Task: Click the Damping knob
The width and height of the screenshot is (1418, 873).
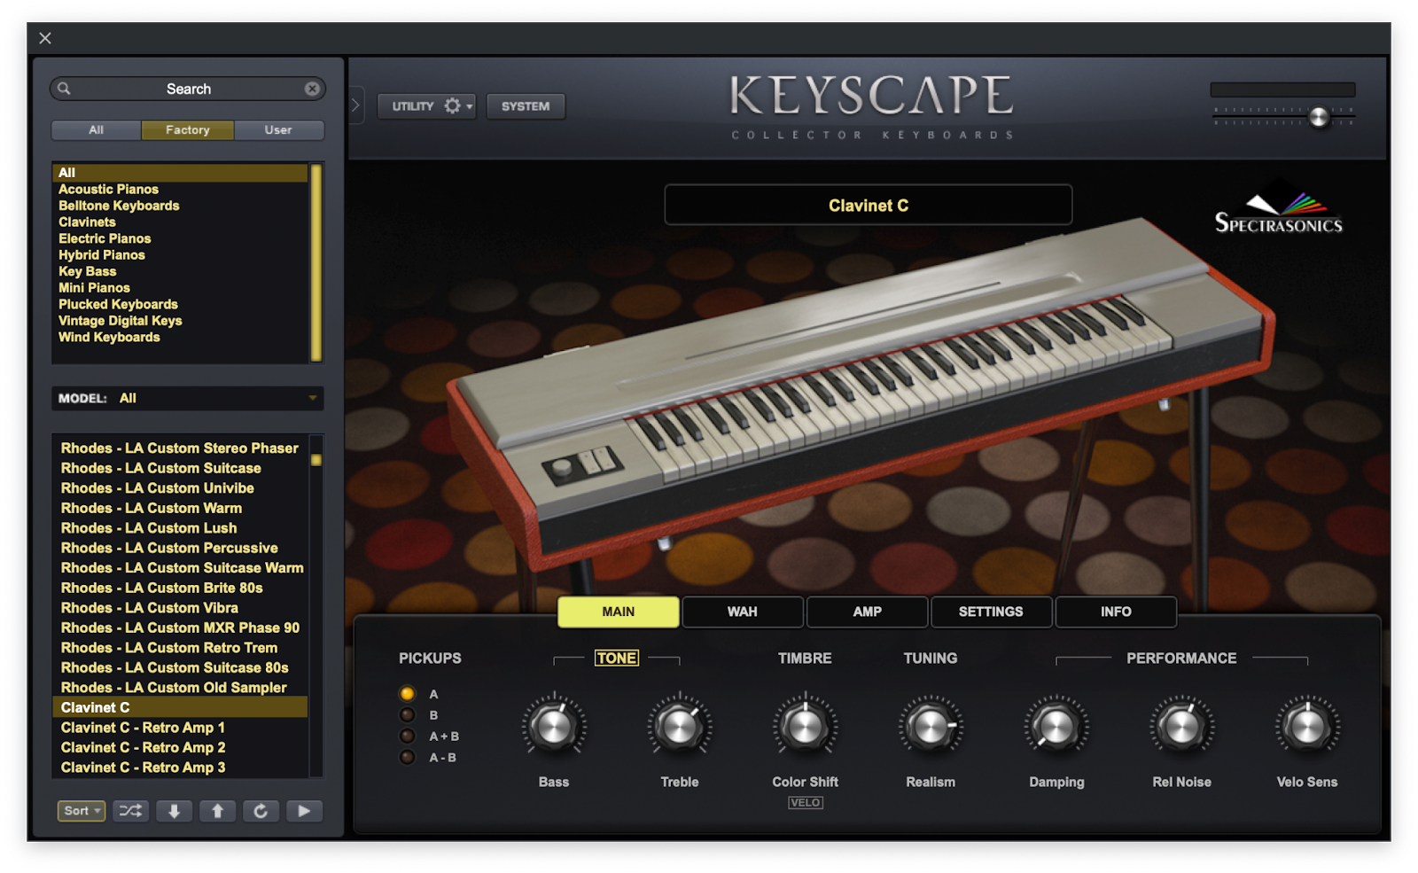Action: click(1056, 727)
